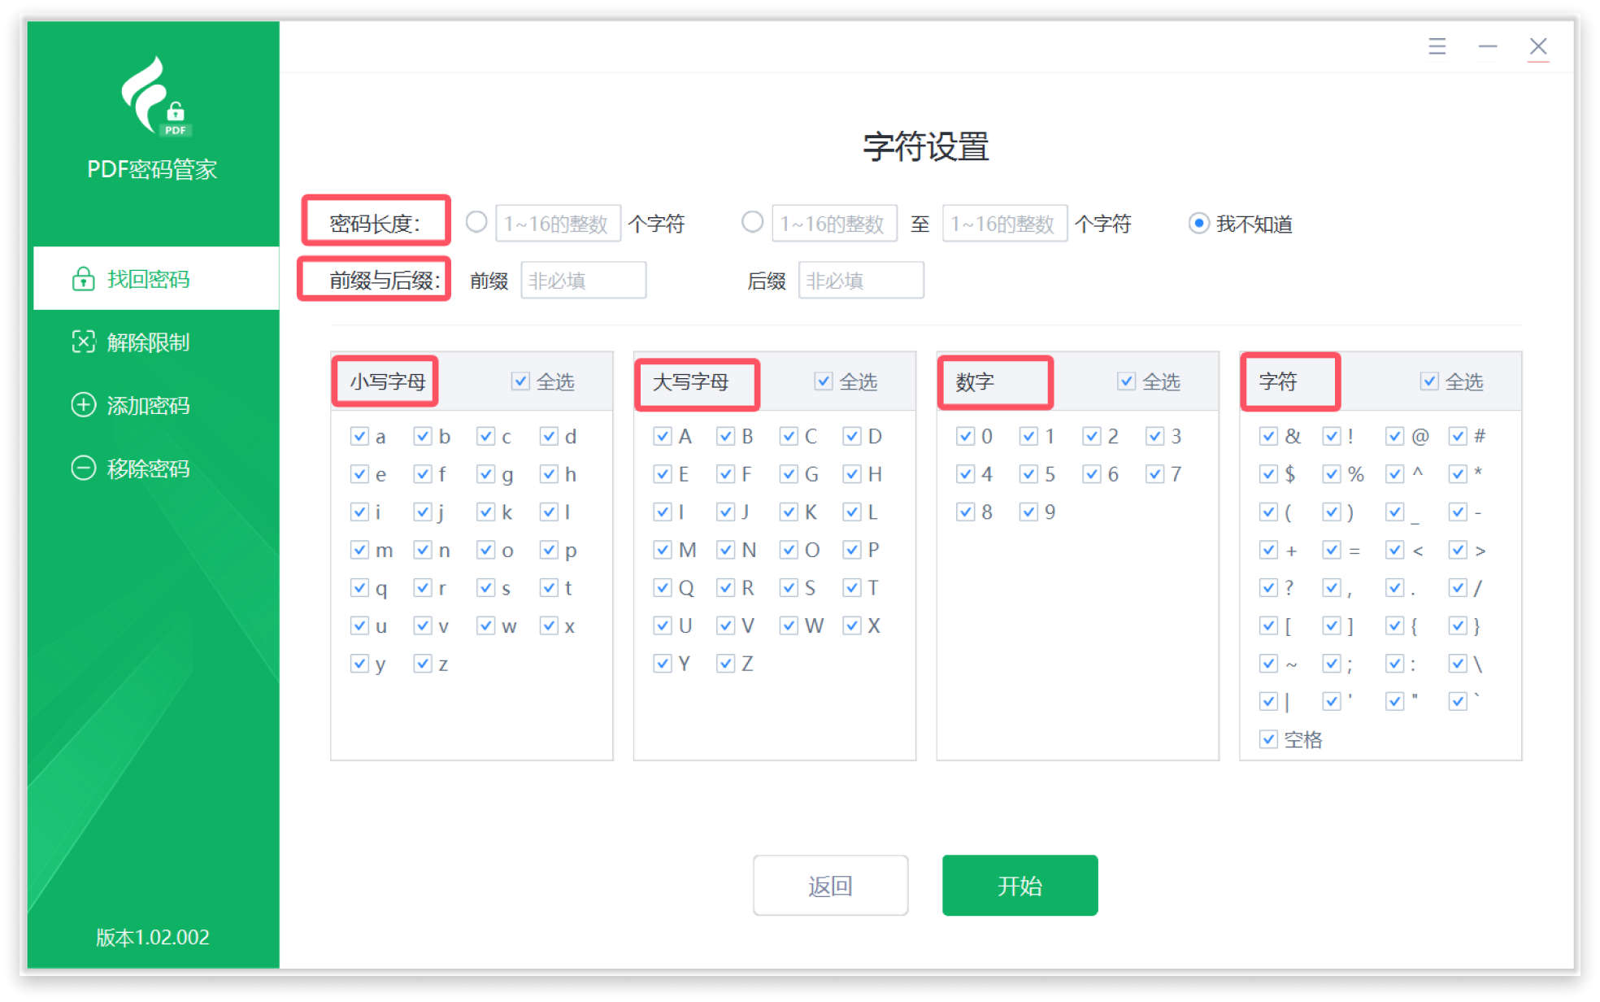Click the lock icon beside 找回密码
The width and height of the screenshot is (1600, 1002).
pos(83,279)
